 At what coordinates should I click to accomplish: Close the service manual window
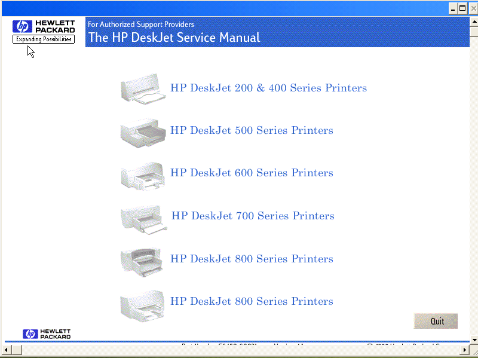(473, 8)
